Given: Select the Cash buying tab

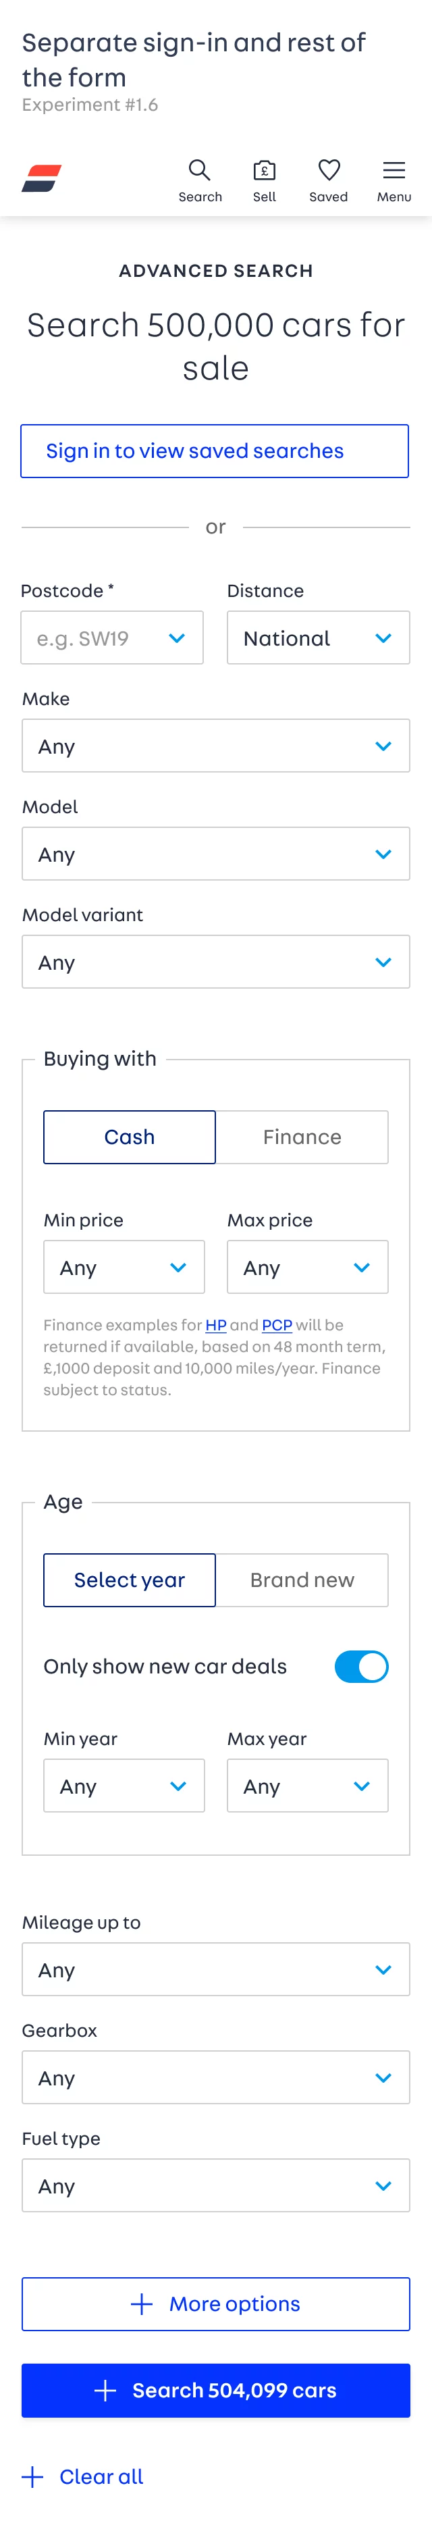Looking at the screenshot, I should pyautogui.click(x=130, y=1137).
